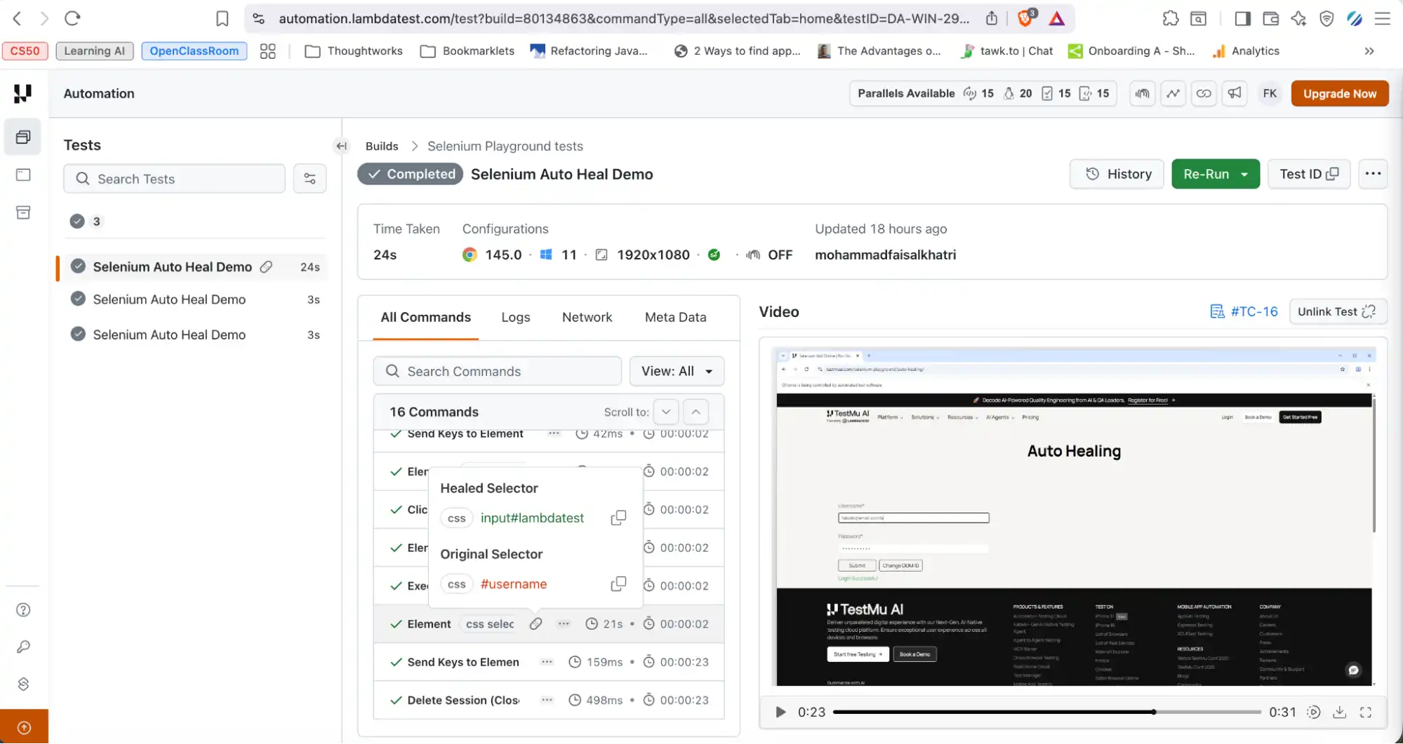Open options for Send Keys 159ms command
Screen dimensions: 1403x744
(x=547, y=663)
